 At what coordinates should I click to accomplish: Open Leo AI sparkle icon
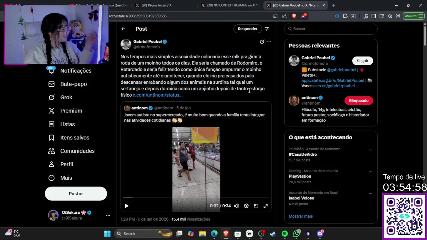[x=390, y=16]
